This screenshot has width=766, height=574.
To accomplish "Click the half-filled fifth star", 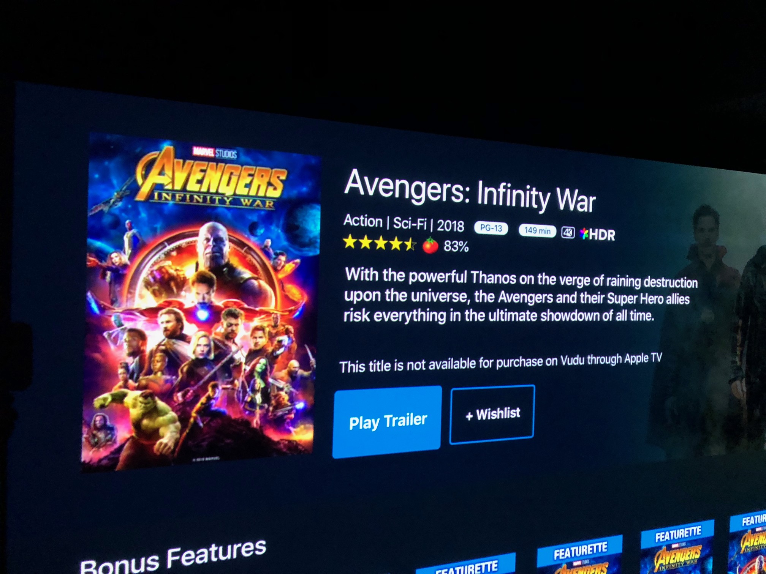I will tap(410, 244).
